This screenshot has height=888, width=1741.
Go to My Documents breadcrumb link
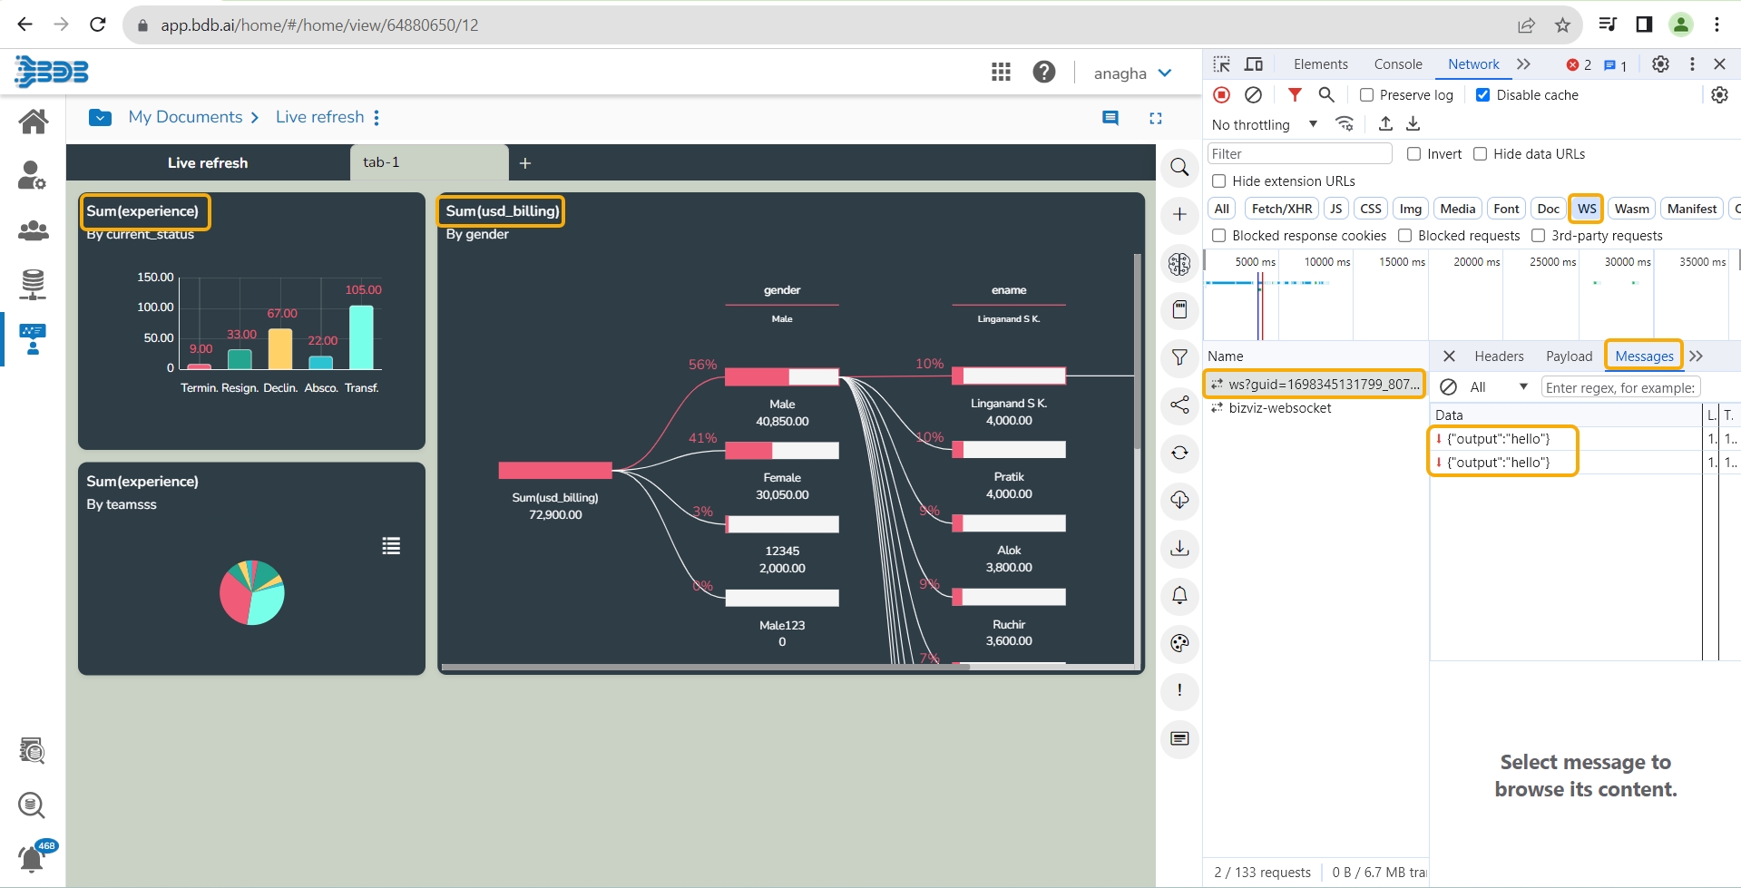pos(185,117)
